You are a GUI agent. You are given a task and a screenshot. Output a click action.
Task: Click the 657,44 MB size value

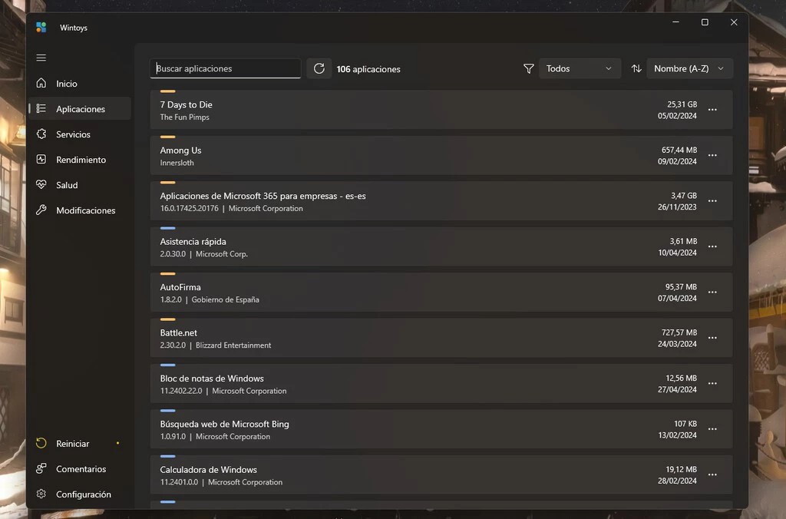tap(679, 150)
